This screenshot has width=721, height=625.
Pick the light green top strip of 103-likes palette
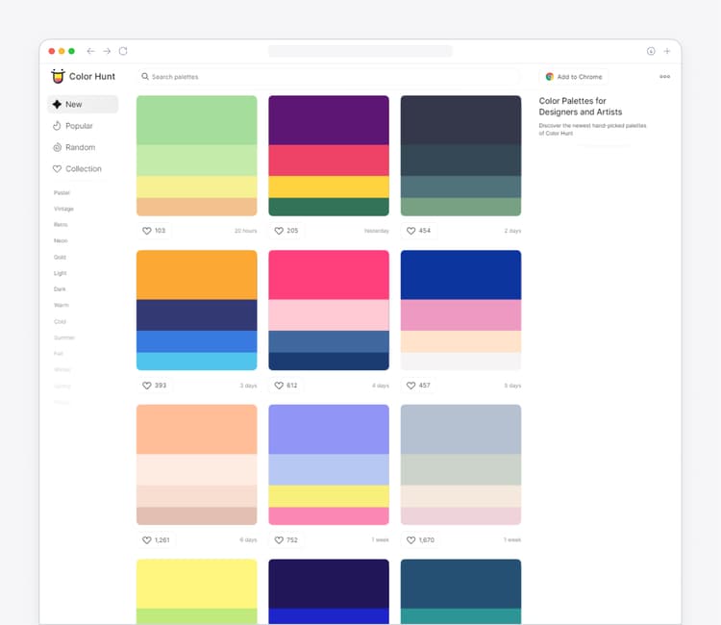tap(197, 120)
